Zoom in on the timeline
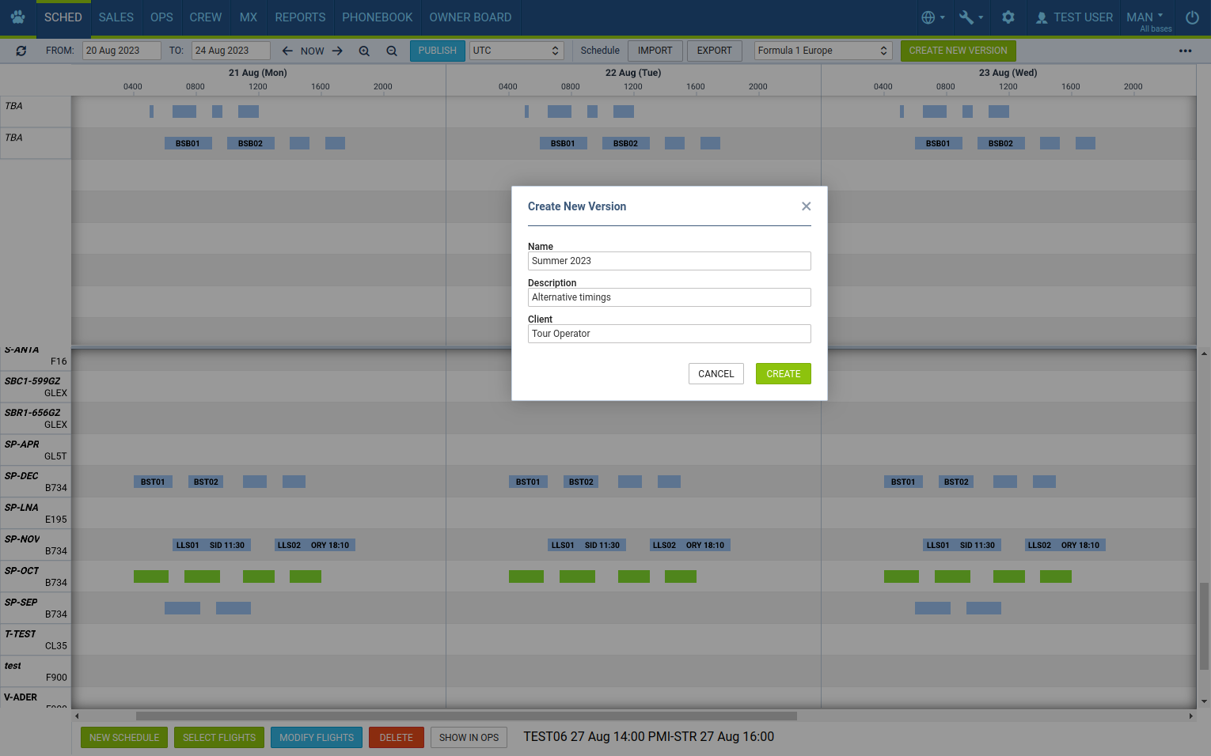 click(x=364, y=51)
